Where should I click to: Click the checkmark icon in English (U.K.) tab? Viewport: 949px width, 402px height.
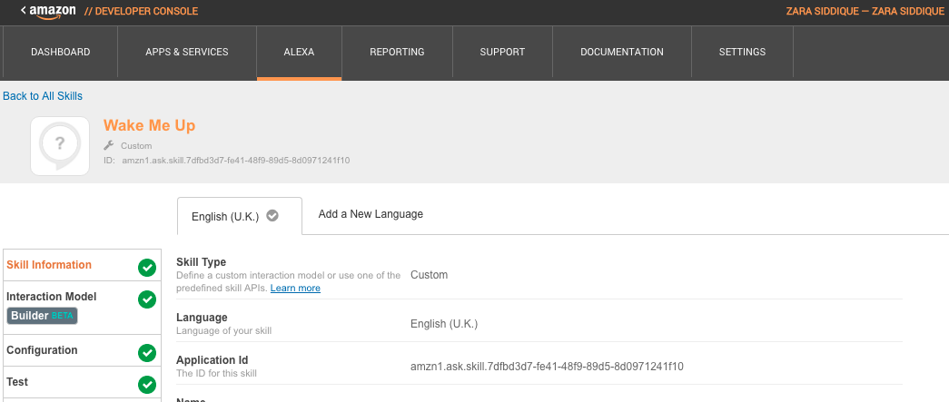pos(272,215)
